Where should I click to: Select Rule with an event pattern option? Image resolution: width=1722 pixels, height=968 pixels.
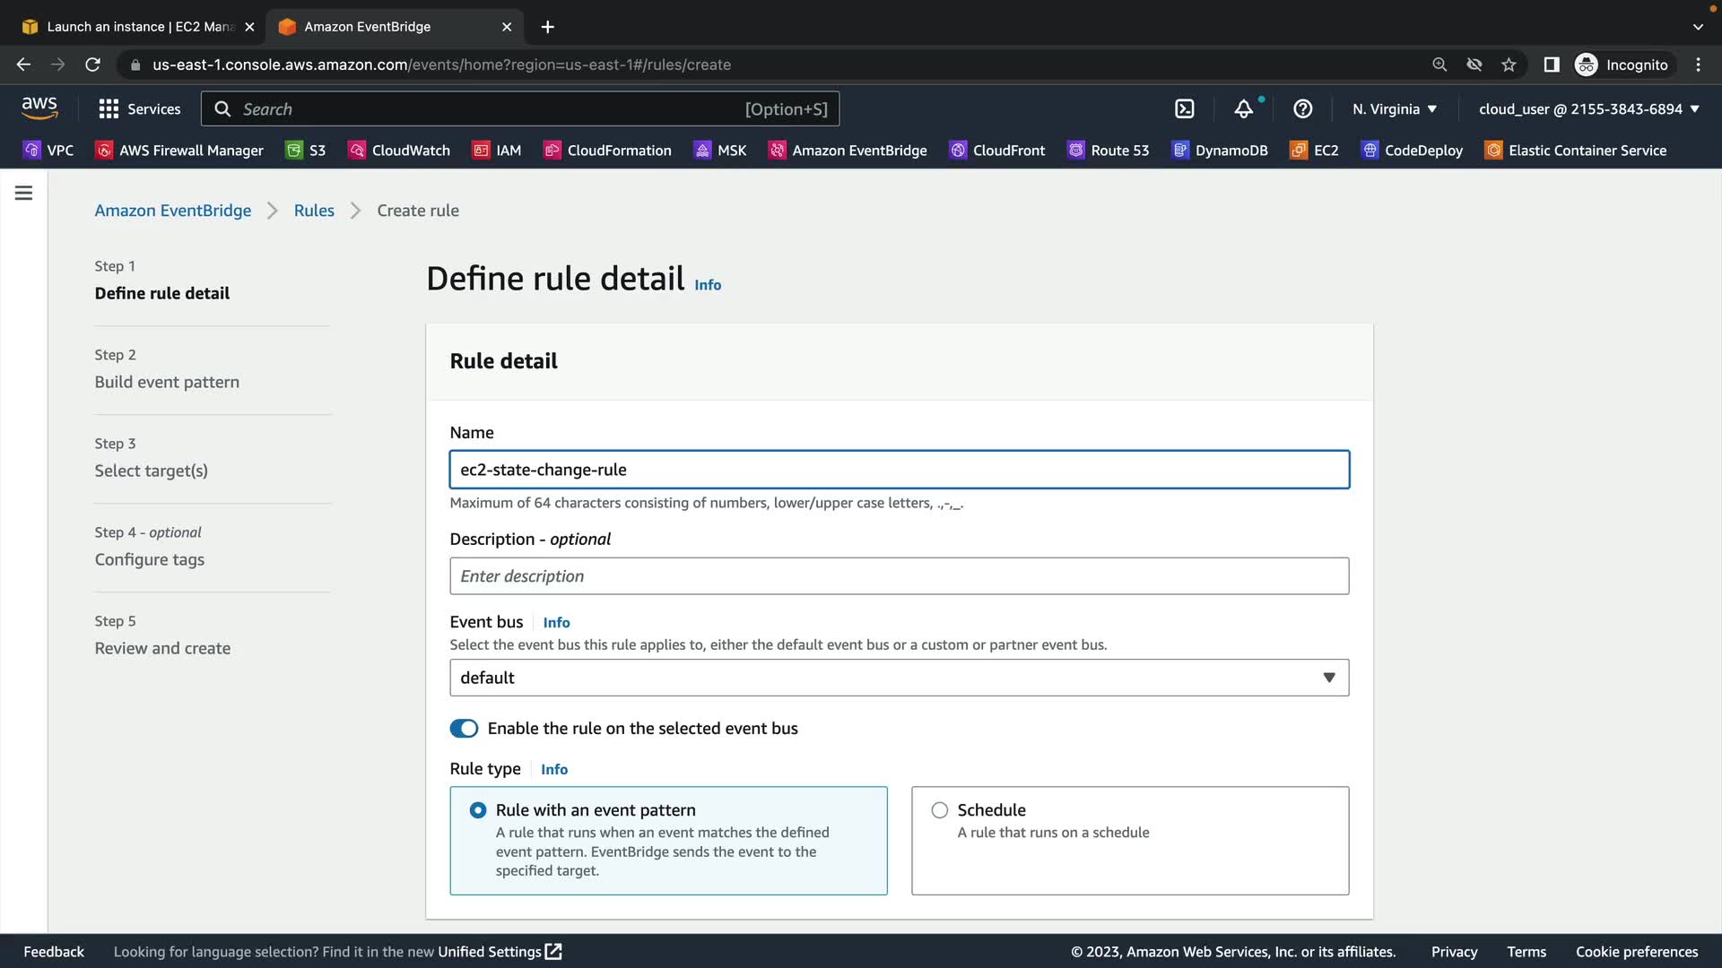point(478,810)
